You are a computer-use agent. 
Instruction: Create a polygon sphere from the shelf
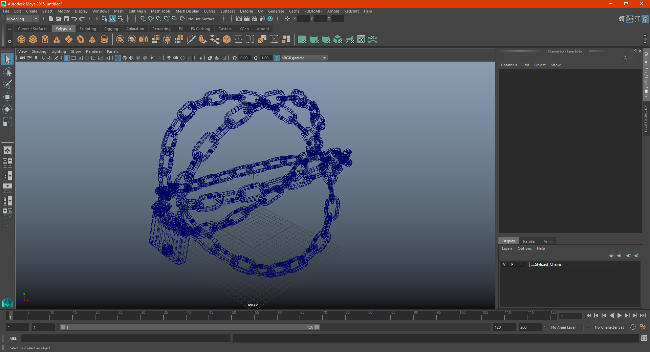[21, 40]
